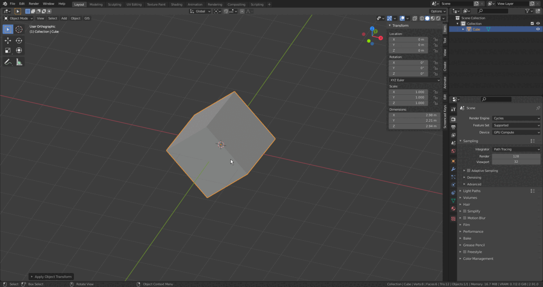The image size is (543, 287).
Task: Open the Object Mode dropdown
Action: pos(19,19)
